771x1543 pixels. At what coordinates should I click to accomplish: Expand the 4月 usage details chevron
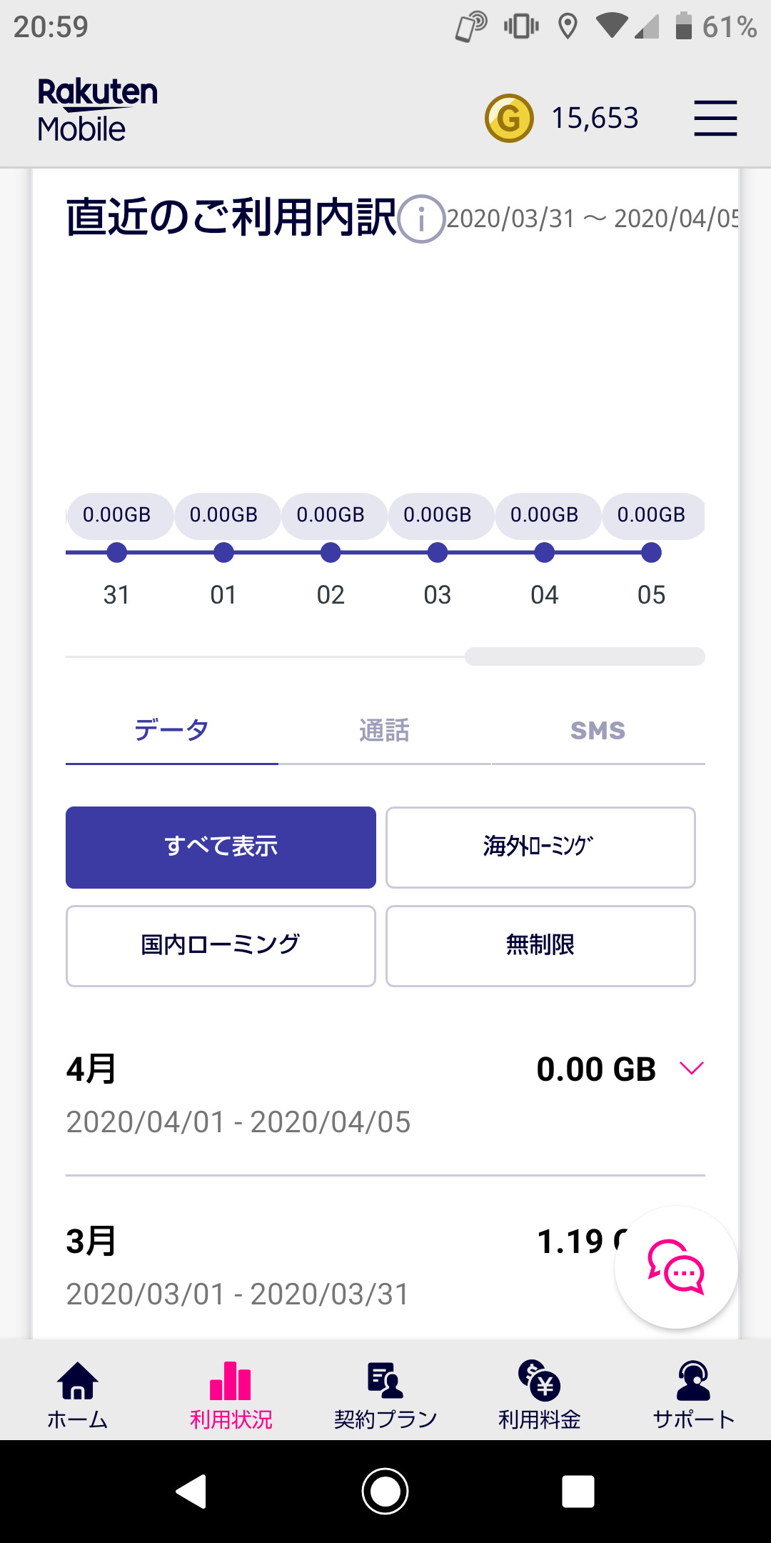[691, 1068]
